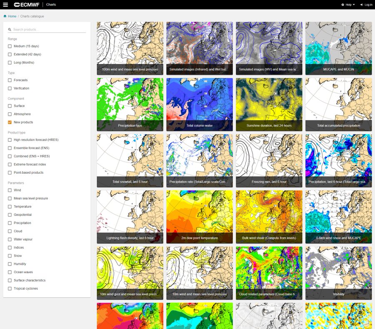Image resolution: width=375 pixels, height=329 pixels.
Task: Open the hamburger menu icon
Action: click(5, 5)
